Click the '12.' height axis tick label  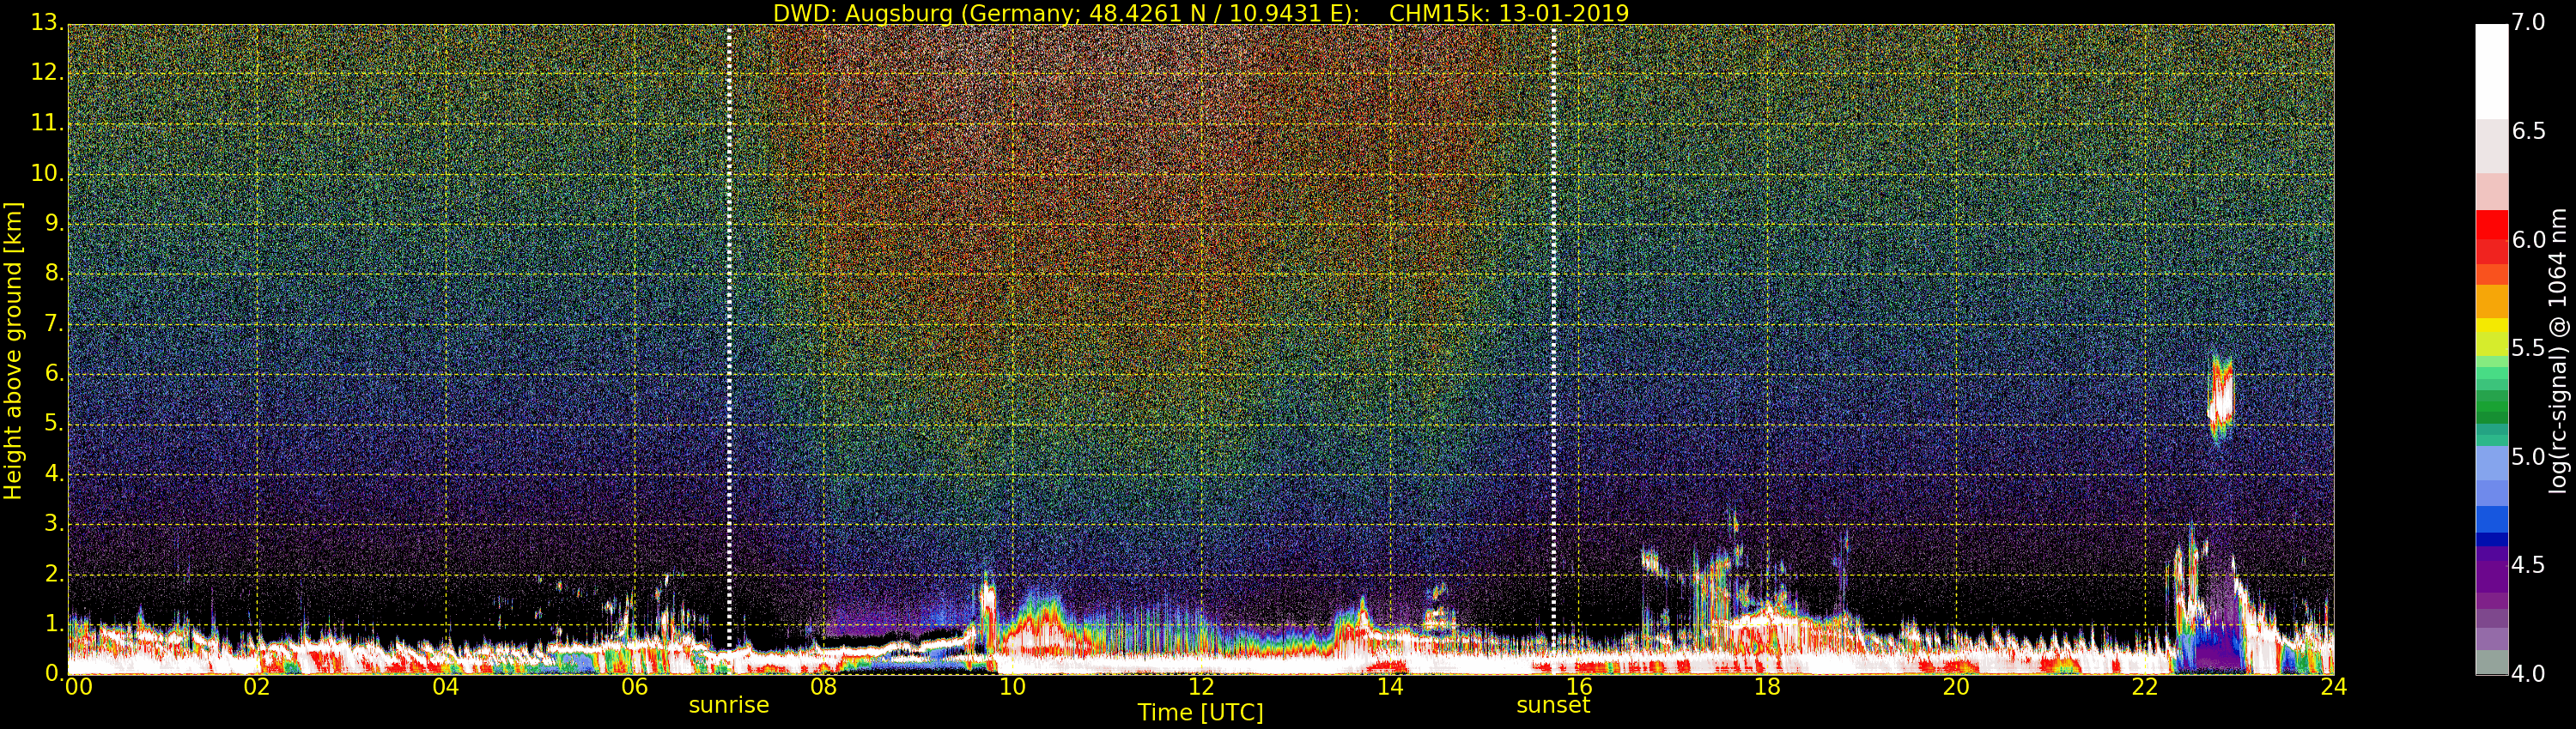point(48,73)
